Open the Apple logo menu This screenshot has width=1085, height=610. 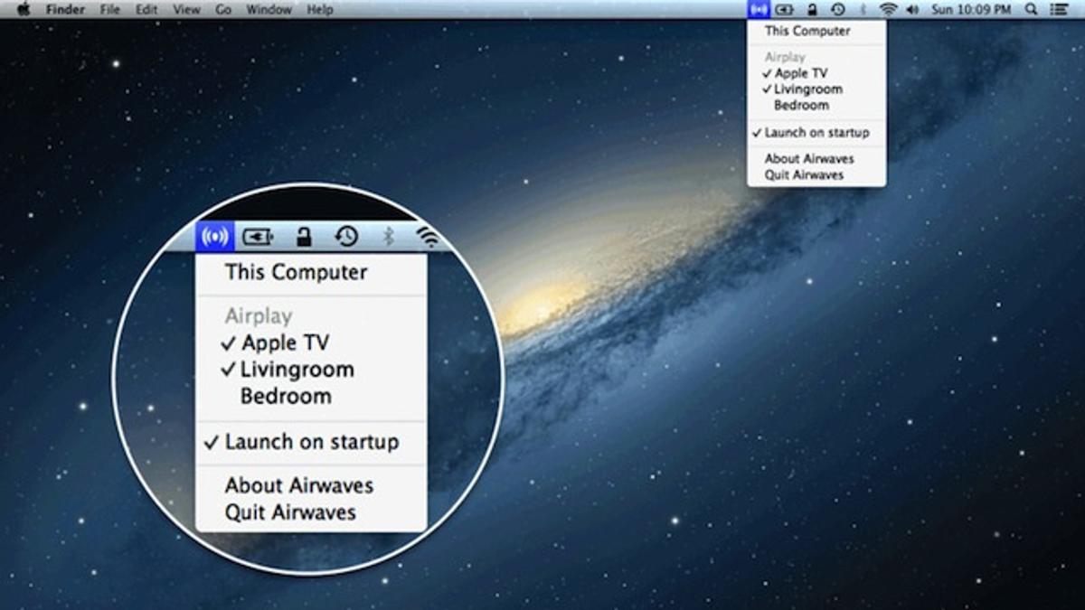pyautogui.click(x=24, y=10)
